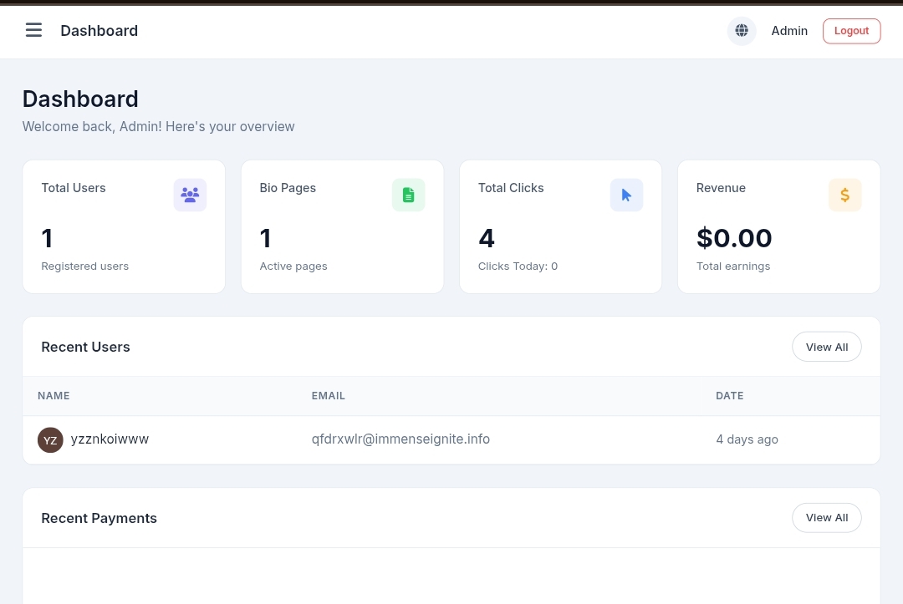Viewport: 903px width, 604px height.
Task: Click the Total Clicks cursor icon
Action: 626,195
